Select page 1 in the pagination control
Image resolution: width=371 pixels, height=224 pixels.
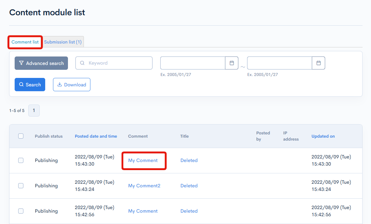click(x=34, y=110)
